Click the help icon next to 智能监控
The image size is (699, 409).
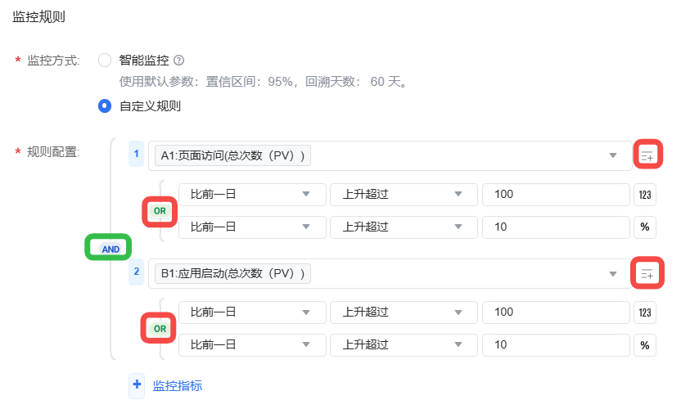(178, 61)
